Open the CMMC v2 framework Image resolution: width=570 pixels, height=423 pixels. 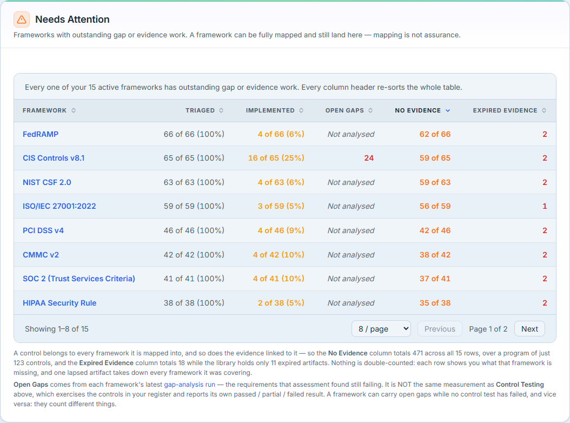(41, 255)
